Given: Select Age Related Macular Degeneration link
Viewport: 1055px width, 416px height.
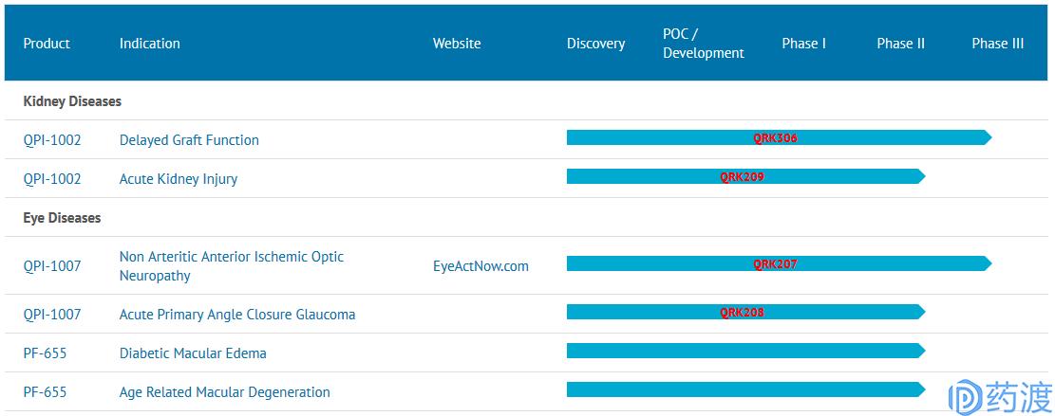Looking at the screenshot, I should click(225, 392).
